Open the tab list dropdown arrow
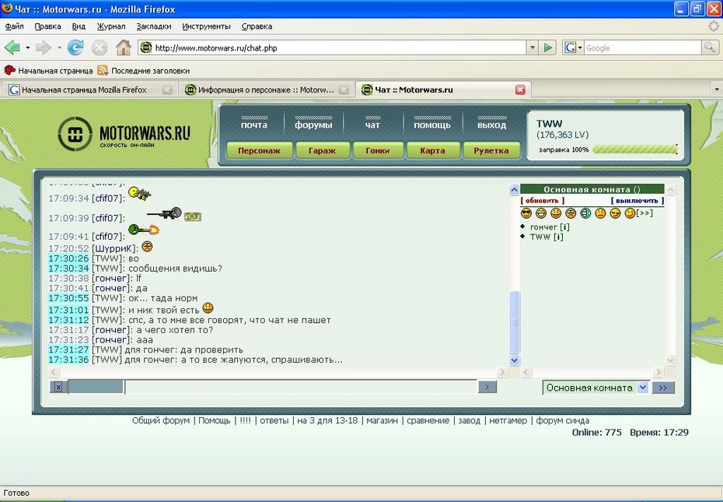Viewport: 723px width, 502px height. pos(717,90)
